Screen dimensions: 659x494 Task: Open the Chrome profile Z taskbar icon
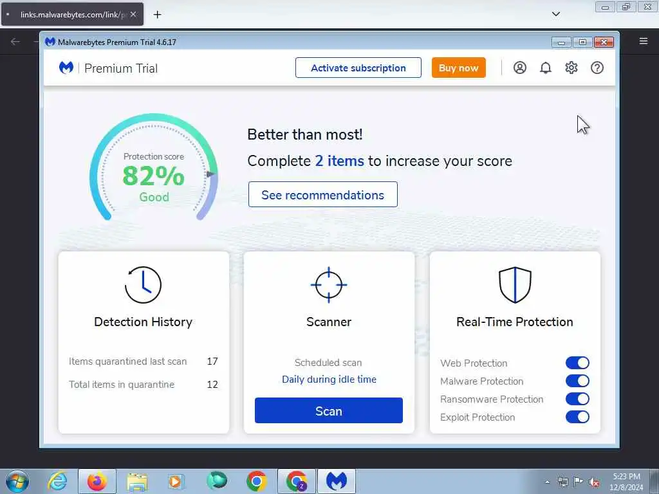[296, 481]
